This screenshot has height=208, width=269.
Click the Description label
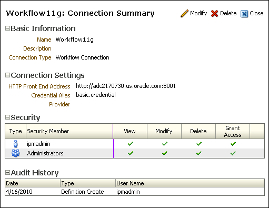coord(37,48)
